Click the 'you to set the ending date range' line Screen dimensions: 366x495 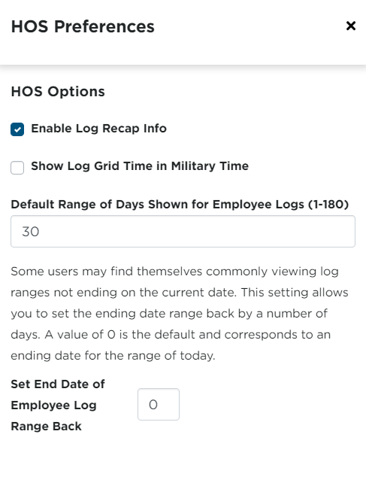click(x=169, y=314)
